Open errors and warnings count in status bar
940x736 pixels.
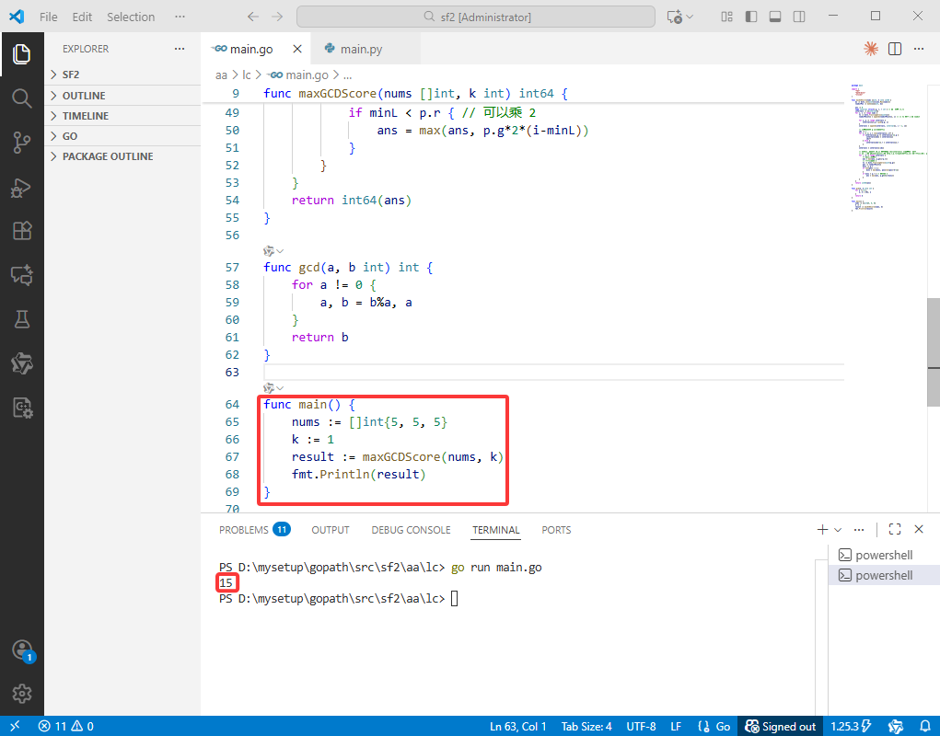click(x=66, y=726)
